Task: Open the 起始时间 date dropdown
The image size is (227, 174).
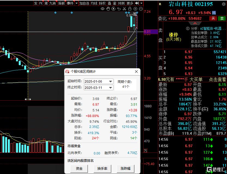Action: tap(110, 82)
